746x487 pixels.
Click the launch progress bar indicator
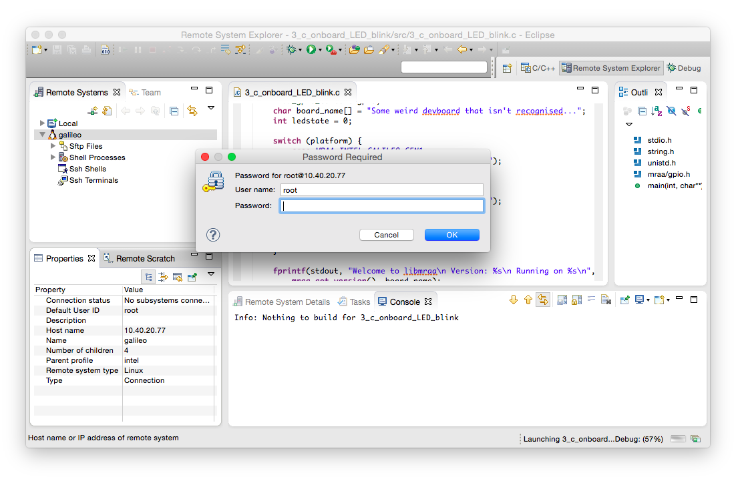pos(677,438)
